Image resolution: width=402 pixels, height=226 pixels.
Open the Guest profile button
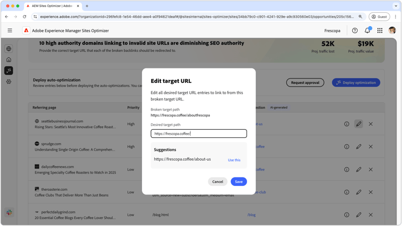click(379, 17)
